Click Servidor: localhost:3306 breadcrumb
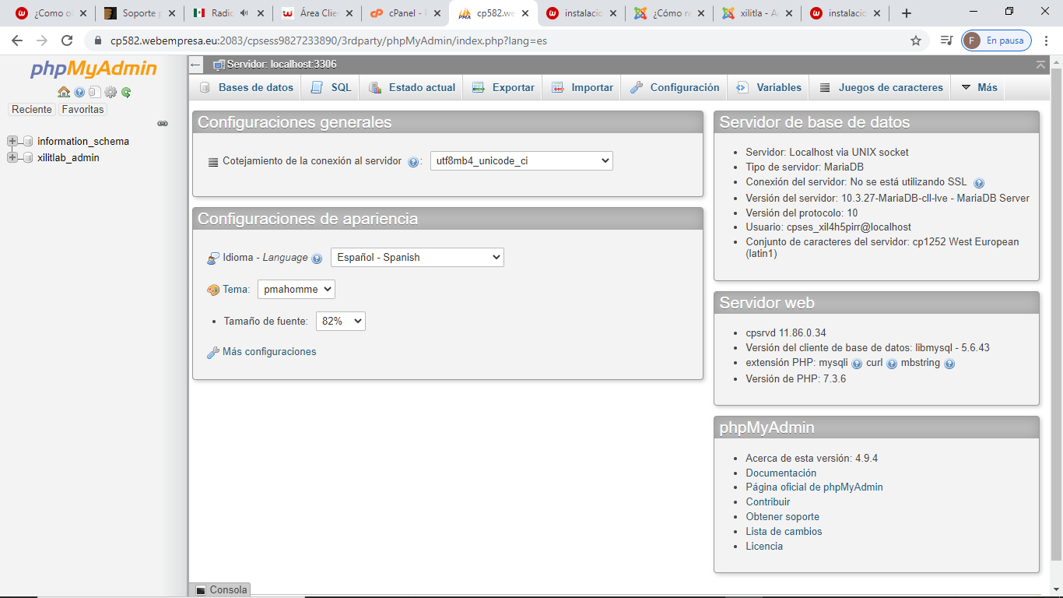Screen dimensions: 1063x598 [x=282, y=65]
